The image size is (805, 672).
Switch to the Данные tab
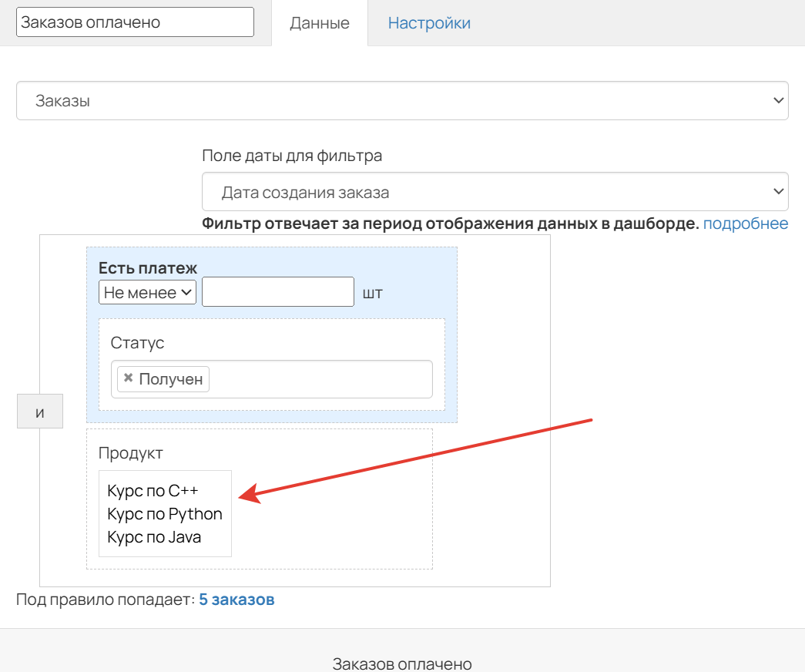pos(319,23)
